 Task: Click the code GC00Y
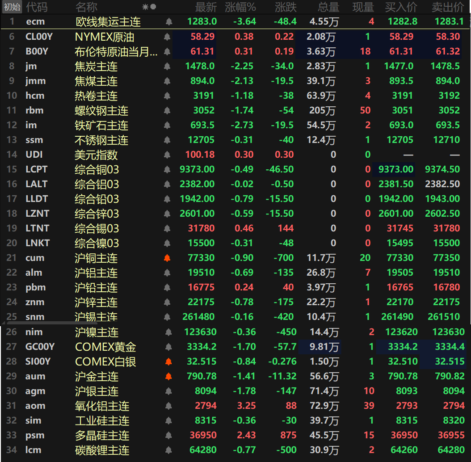[40, 347]
